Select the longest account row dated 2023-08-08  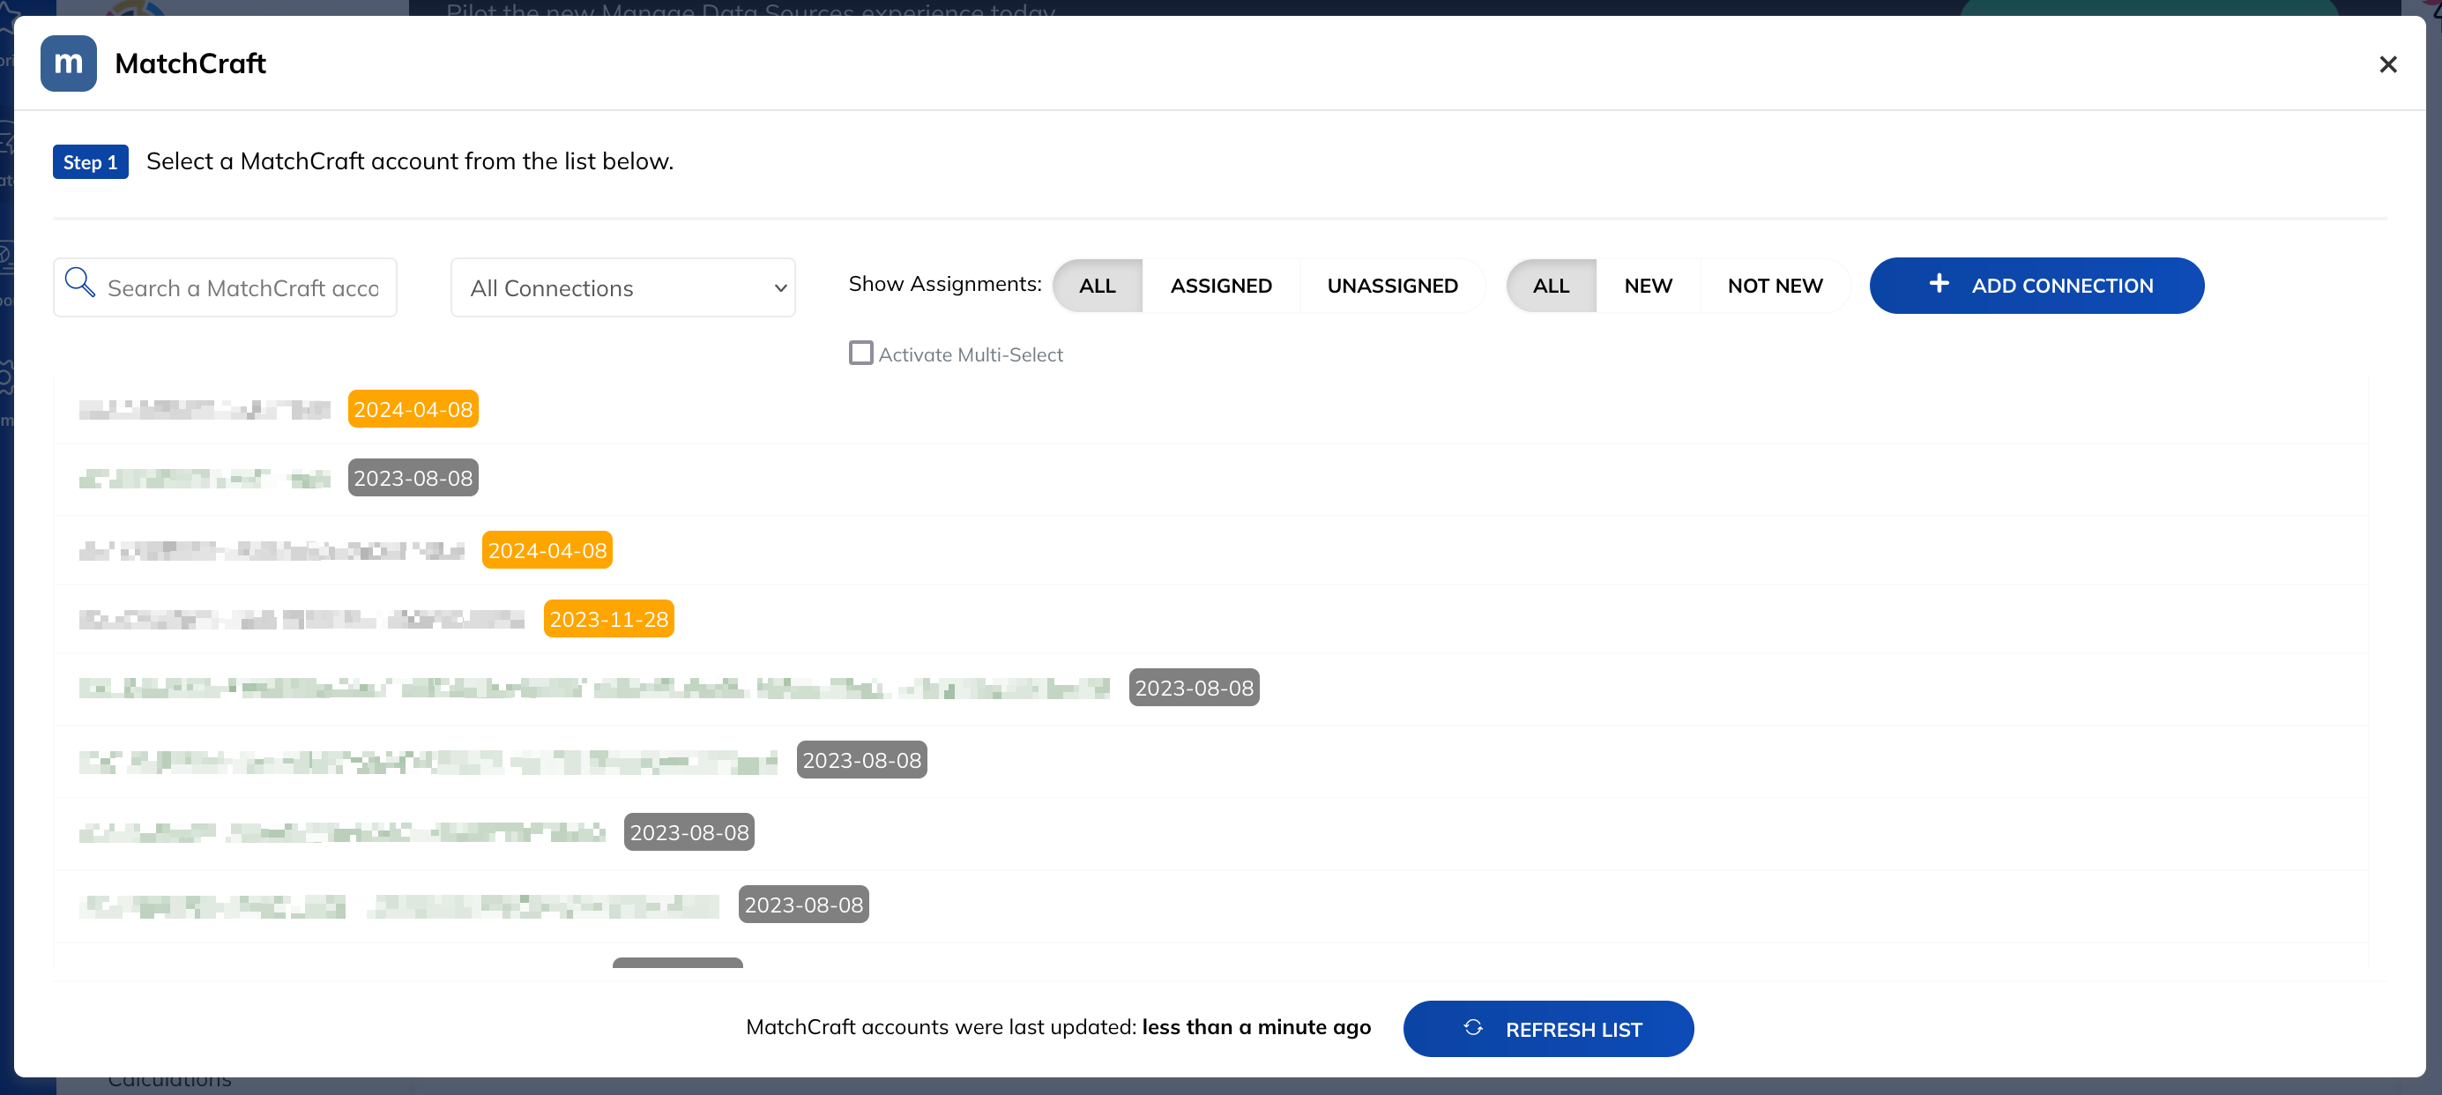coord(1210,689)
